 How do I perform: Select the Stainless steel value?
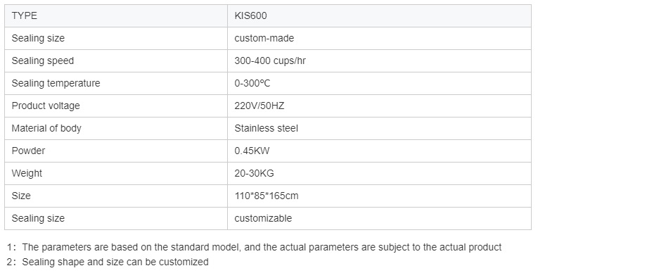[x=267, y=129]
